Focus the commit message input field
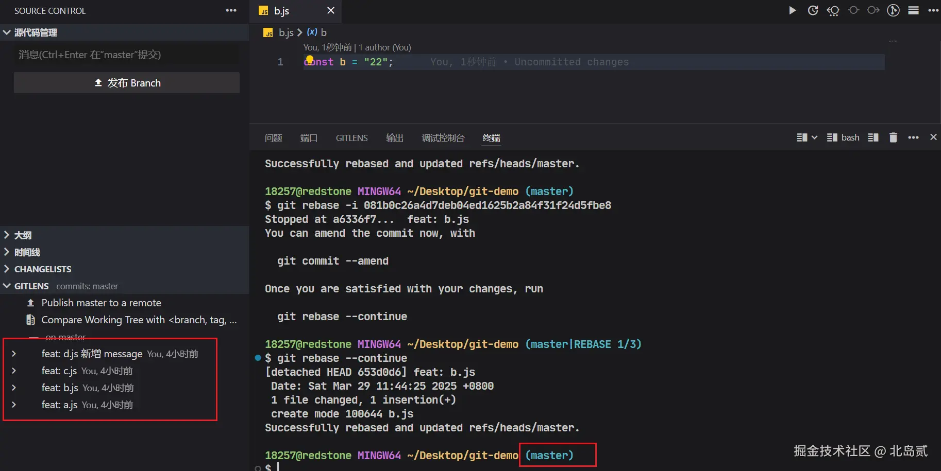The image size is (941, 471). tap(127, 55)
